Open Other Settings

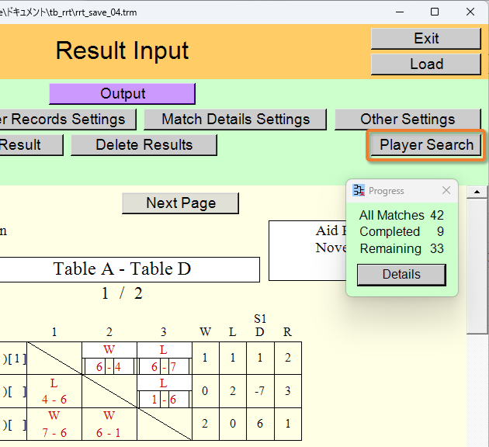(407, 120)
